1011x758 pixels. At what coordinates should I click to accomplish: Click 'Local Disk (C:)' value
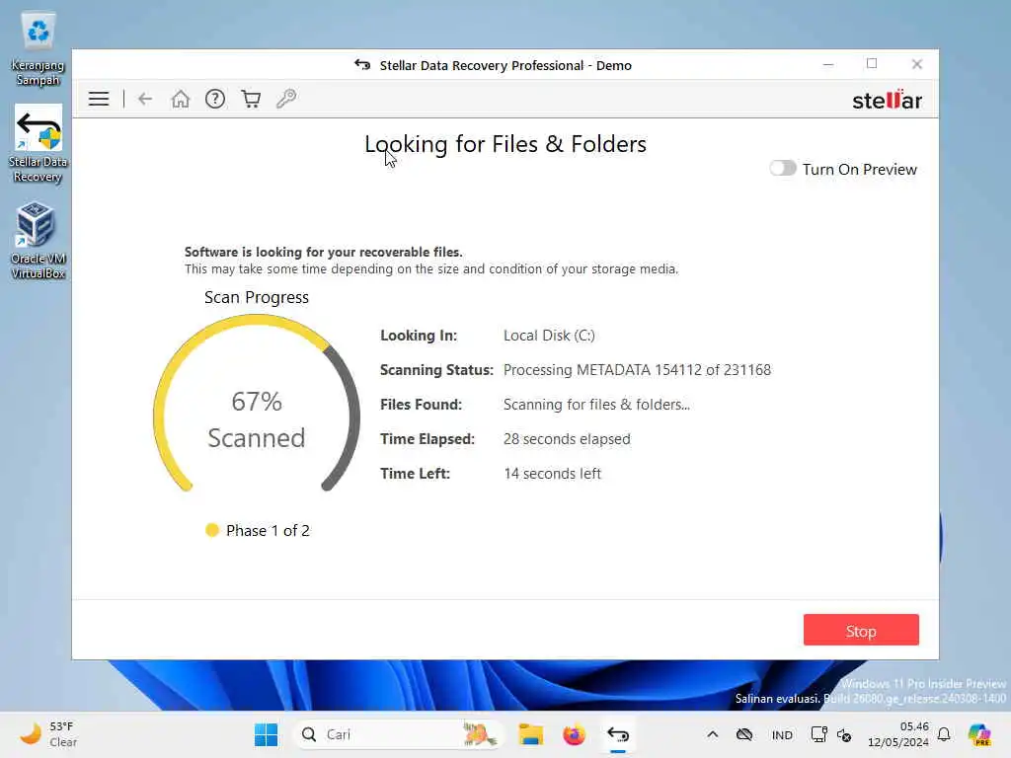coord(549,336)
